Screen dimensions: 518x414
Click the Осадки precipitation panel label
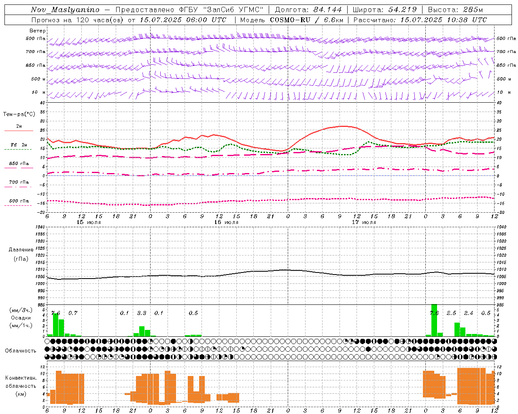tap(21, 318)
